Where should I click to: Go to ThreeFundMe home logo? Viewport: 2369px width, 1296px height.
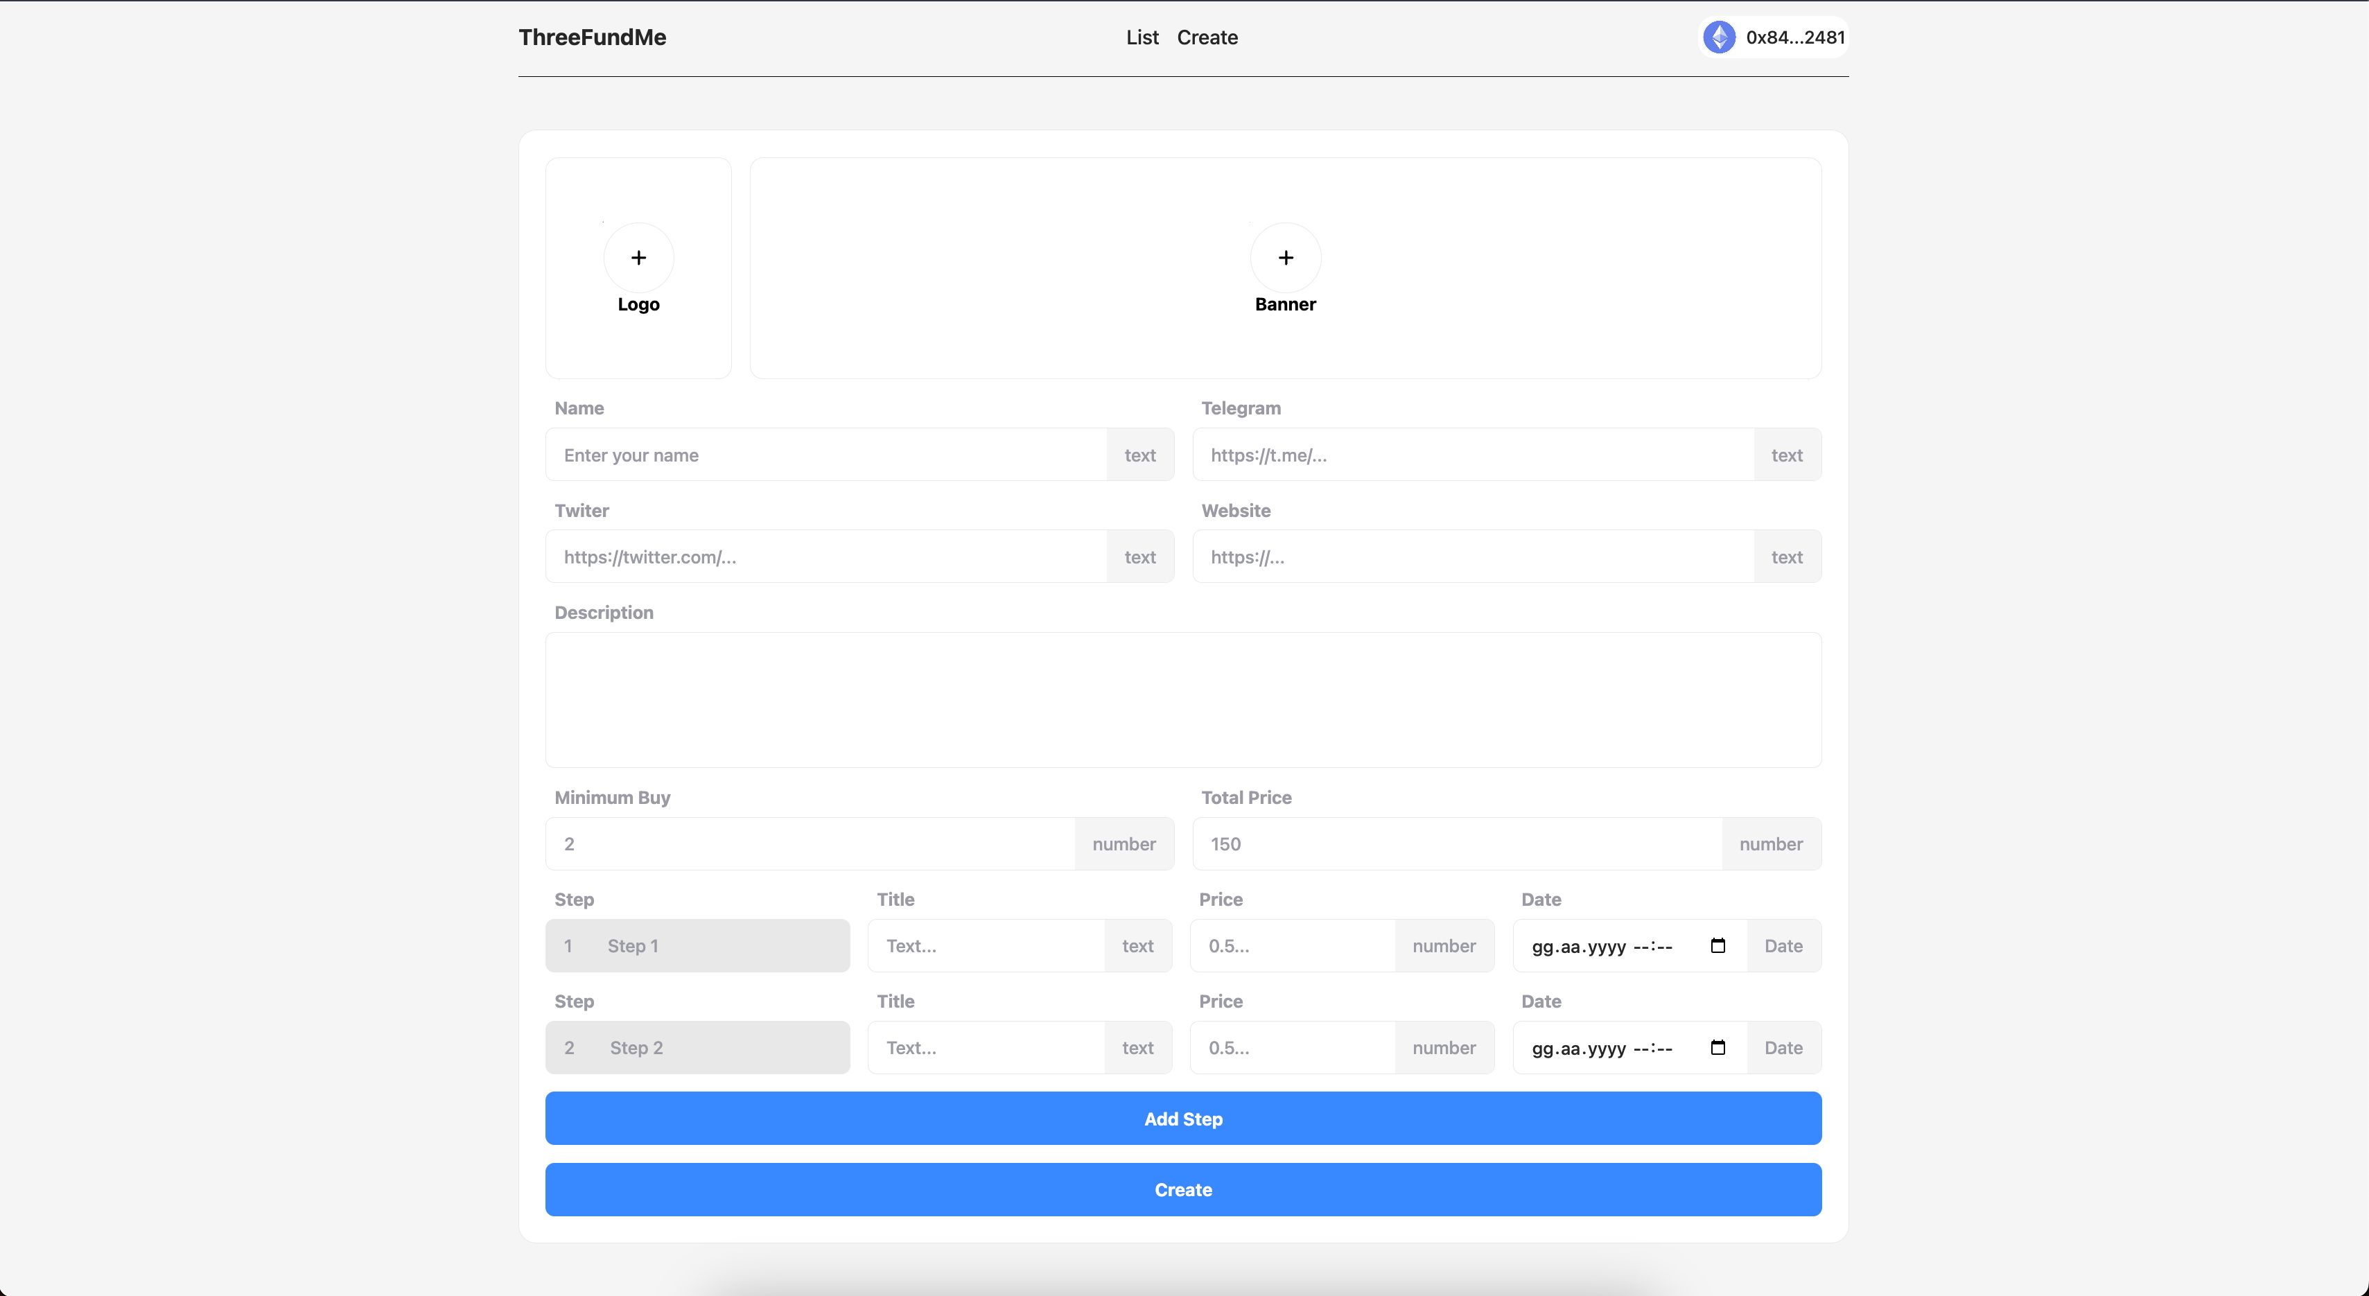point(592,37)
